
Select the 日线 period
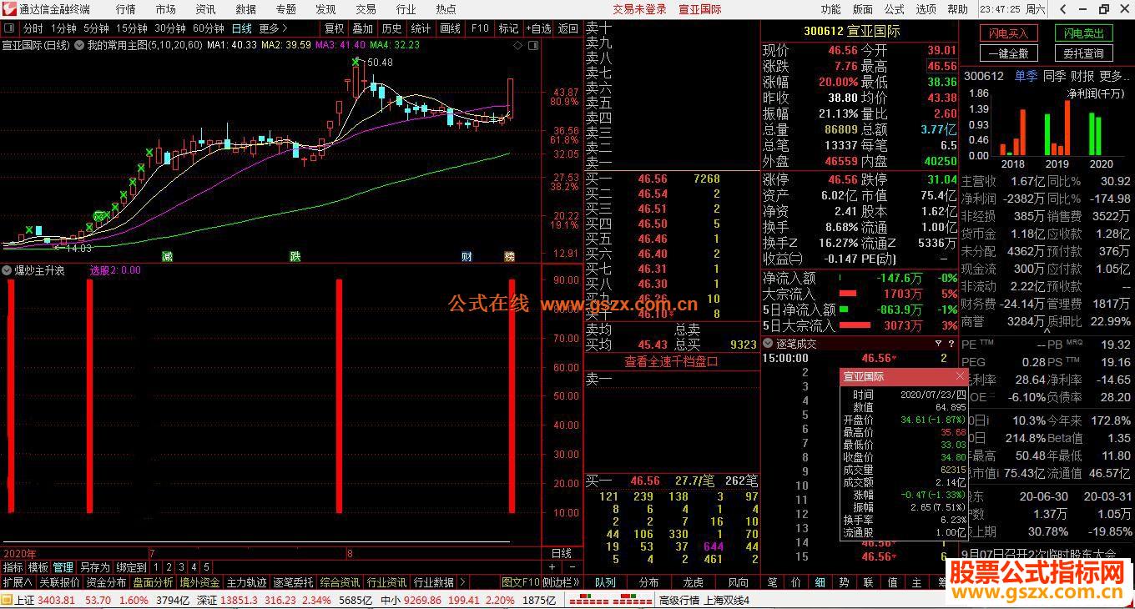point(241,28)
